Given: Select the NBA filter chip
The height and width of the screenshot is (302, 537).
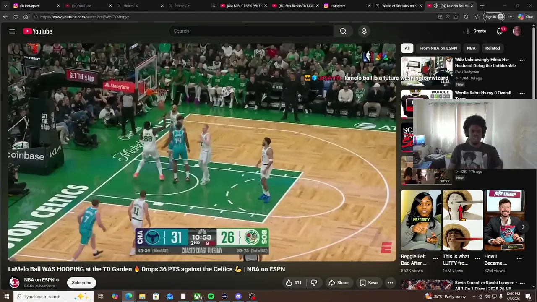Looking at the screenshot, I should (x=471, y=48).
